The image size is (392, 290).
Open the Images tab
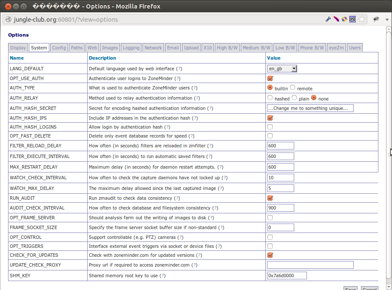pos(110,48)
